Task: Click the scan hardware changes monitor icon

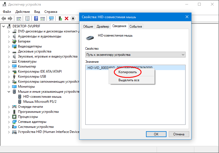Action: coord(51,18)
